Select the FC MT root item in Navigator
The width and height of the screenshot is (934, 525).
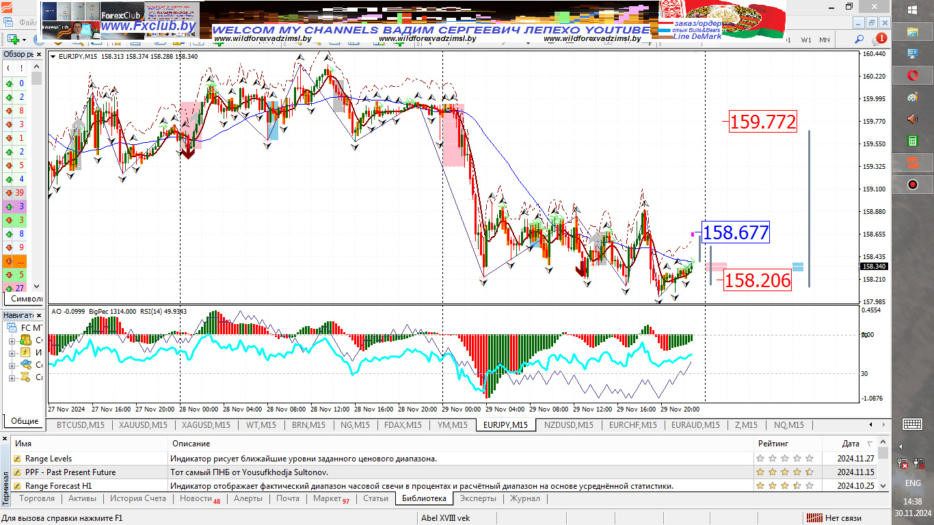pyautogui.click(x=25, y=327)
